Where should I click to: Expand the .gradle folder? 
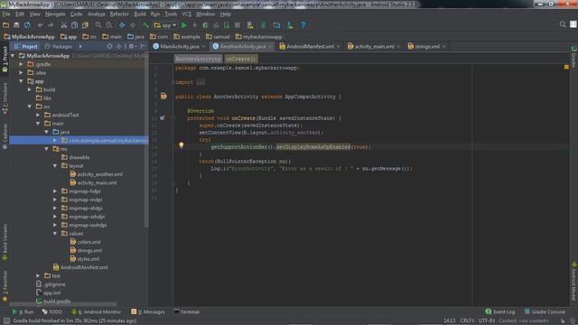(x=21, y=64)
